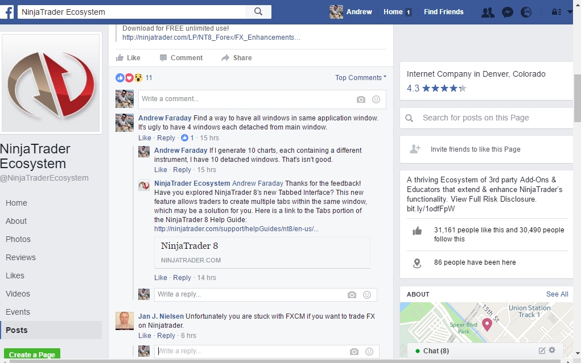Open Reviews in the page sidebar
Viewport: 581px width, 363px height.
[x=20, y=257]
